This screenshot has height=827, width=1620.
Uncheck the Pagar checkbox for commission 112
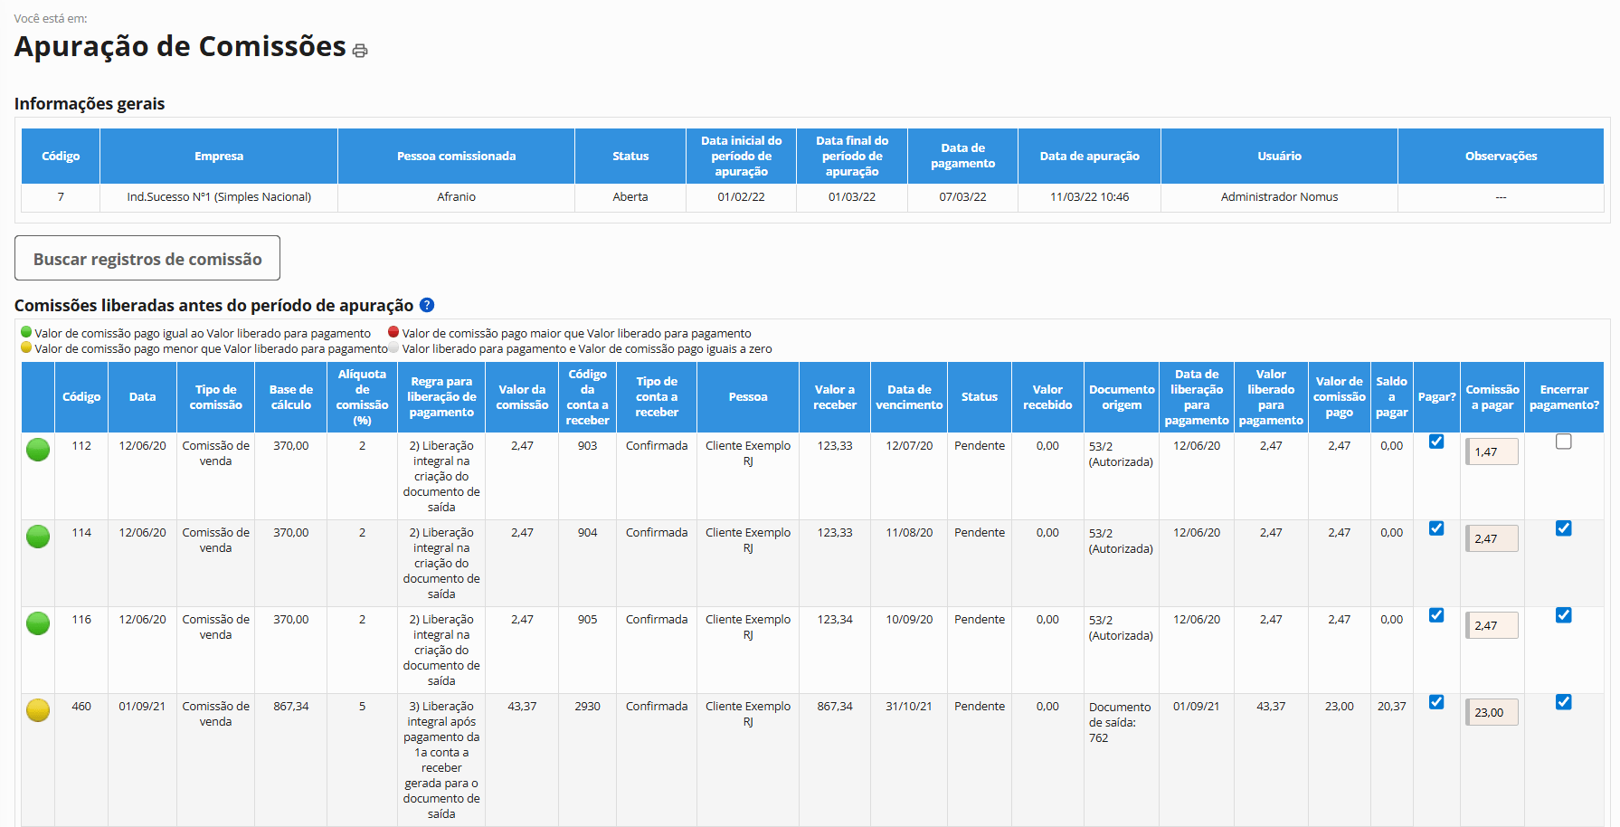1436,442
